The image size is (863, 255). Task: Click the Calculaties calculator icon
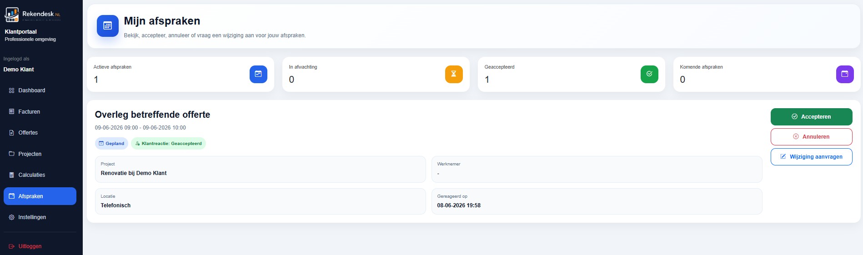point(12,175)
